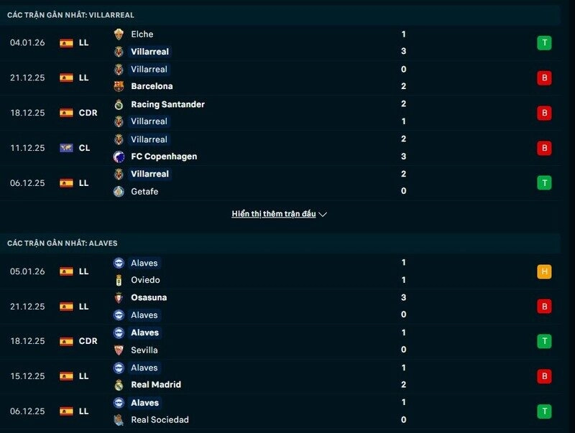Open 'Hiển thị thêm trận đấu' link
This screenshot has height=433, width=575.
pyautogui.click(x=273, y=214)
